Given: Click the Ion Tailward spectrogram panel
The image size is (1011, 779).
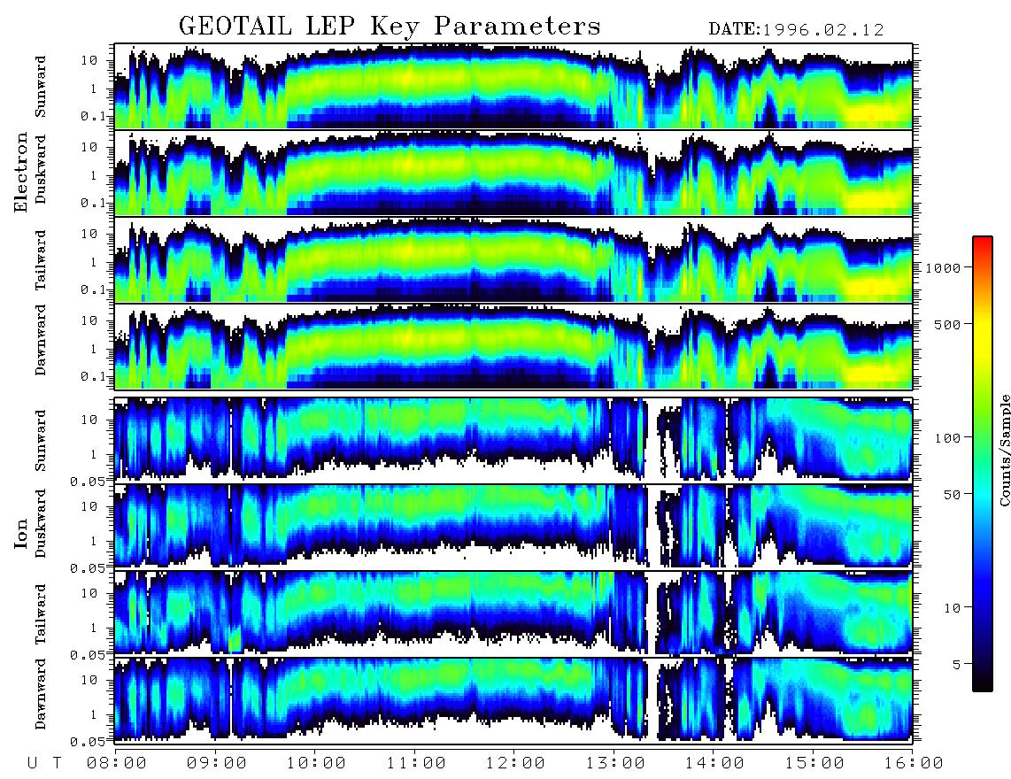Looking at the screenshot, I should pos(513,613).
